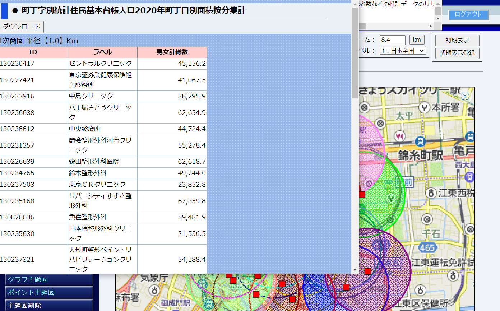
Task: Click red marker at pink circle's lower edge
Action: click(362, 194)
